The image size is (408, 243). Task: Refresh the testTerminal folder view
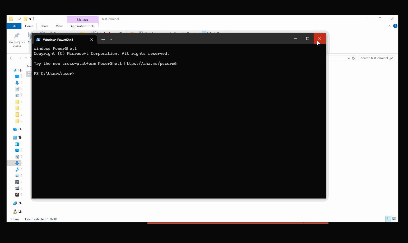coord(353,58)
